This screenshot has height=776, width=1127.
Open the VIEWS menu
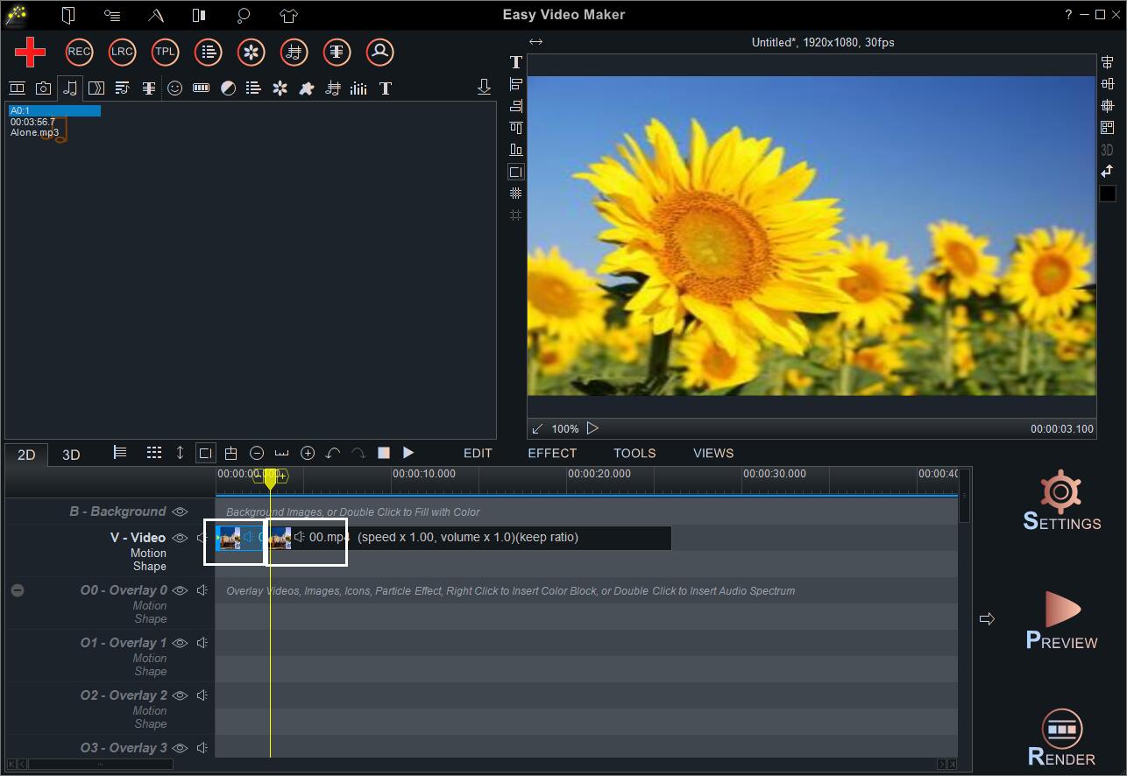[712, 453]
